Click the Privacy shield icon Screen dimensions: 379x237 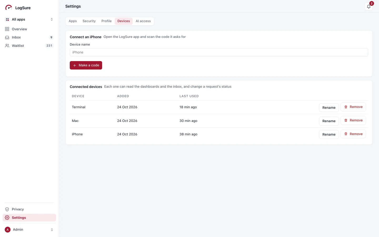click(7, 209)
